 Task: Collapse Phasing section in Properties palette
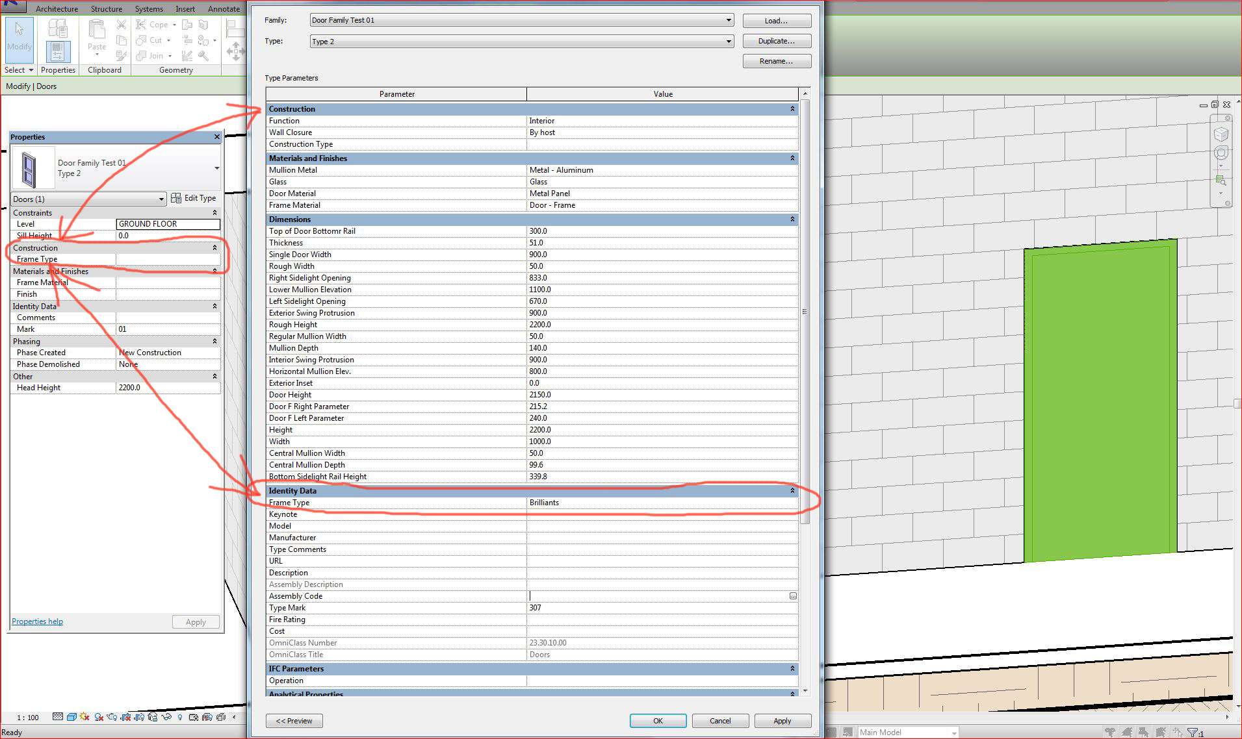[x=214, y=342]
